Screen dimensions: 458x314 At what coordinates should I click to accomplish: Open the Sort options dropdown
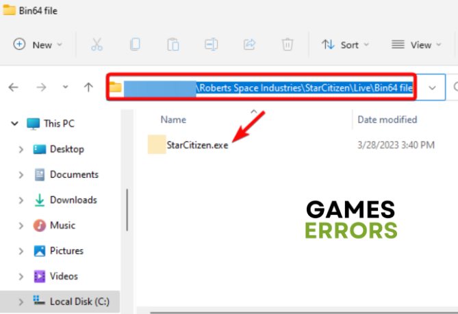point(345,44)
